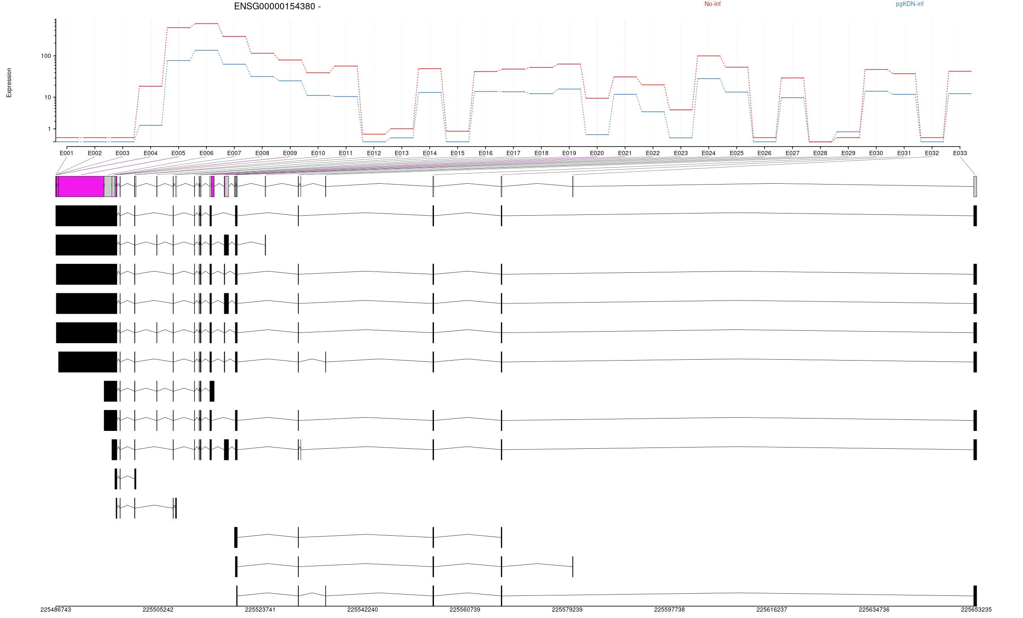Click exon label E013

[402, 153]
